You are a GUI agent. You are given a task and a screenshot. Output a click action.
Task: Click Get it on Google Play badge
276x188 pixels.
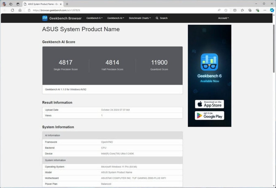(209, 115)
